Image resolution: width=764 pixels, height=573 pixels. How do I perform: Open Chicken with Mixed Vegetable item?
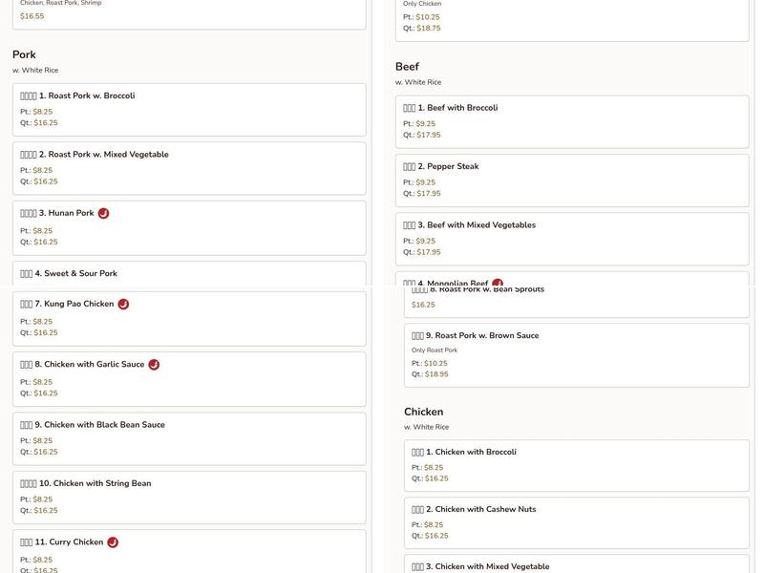point(576,565)
